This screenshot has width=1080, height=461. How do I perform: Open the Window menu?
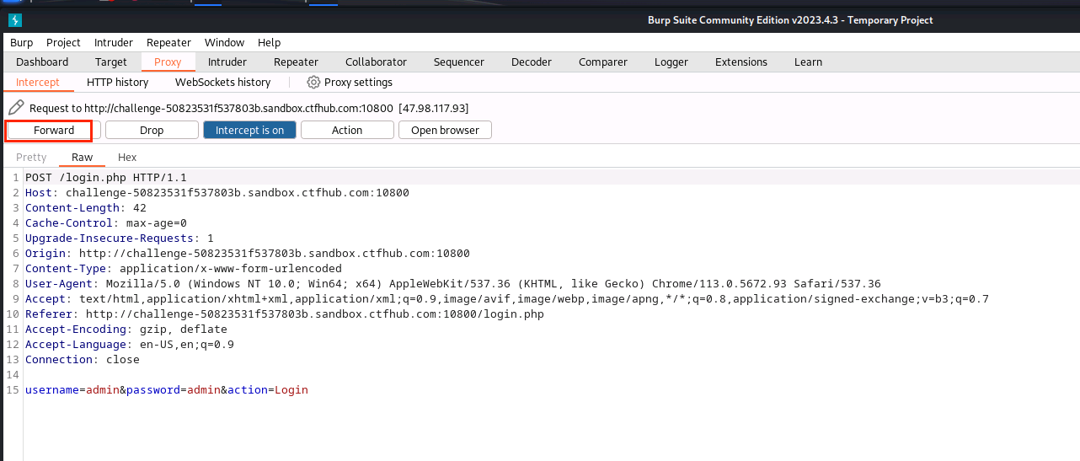pyautogui.click(x=224, y=42)
